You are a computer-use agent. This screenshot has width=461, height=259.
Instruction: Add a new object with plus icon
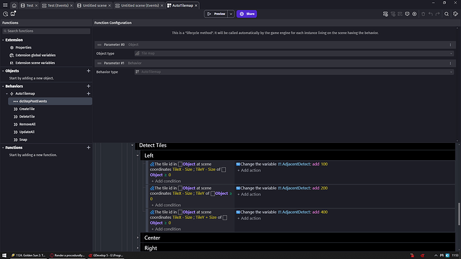[88, 71]
